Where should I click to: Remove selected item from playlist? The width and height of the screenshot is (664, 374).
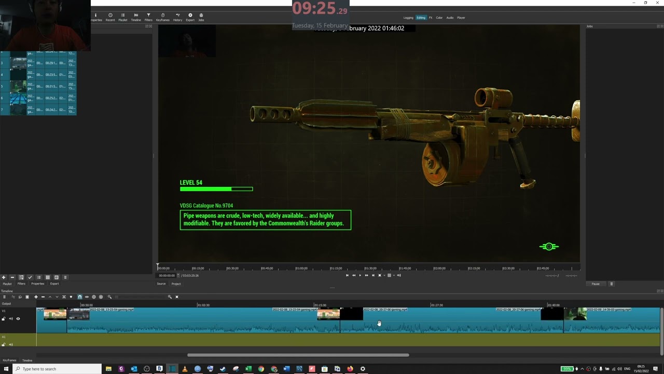pos(12,277)
